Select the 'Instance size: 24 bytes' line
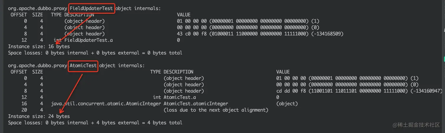 click(39, 116)
